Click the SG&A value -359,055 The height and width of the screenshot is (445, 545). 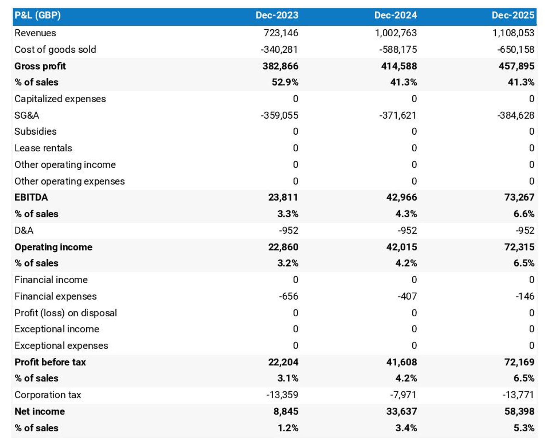(279, 115)
